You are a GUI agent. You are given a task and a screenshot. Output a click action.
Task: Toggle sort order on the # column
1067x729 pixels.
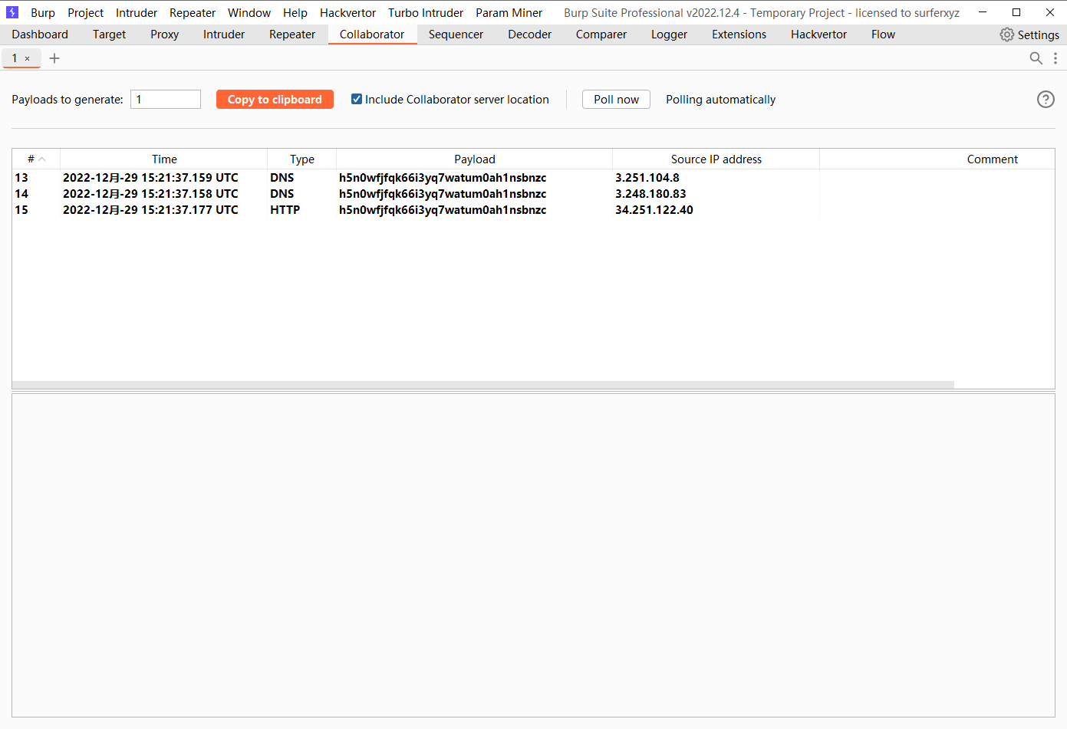[35, 159]
